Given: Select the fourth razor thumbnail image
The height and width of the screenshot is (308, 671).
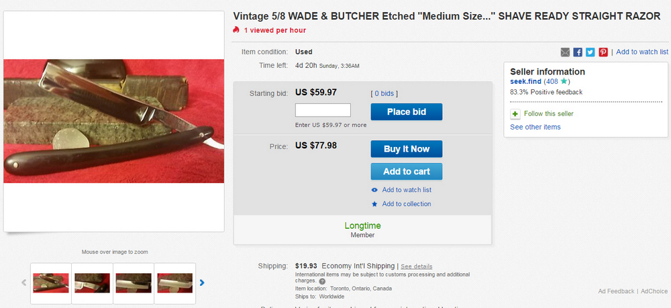Looking at the screenshot, I should [175, 283].
